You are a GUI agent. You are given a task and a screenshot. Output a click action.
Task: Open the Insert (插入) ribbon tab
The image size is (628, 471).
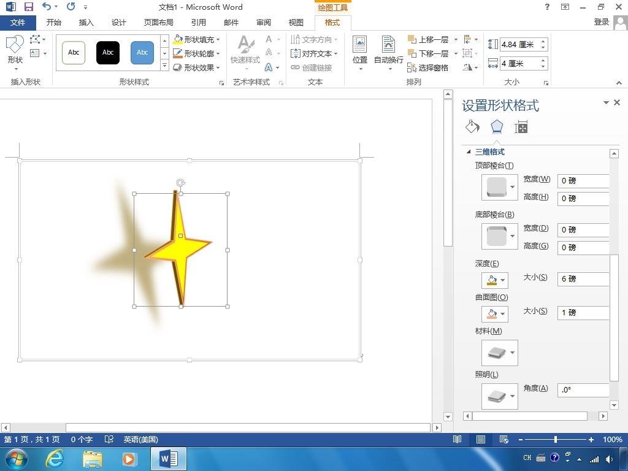click(x=86, y=23)
